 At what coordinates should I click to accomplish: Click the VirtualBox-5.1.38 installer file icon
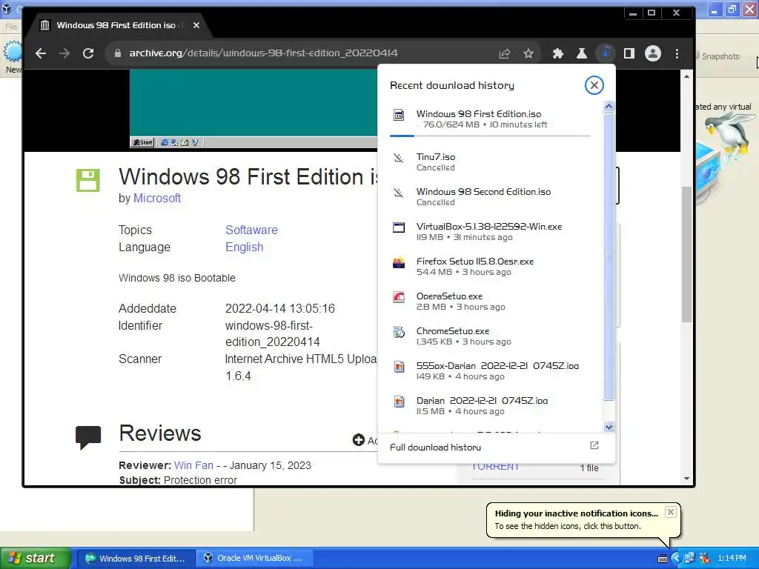[398, 227]
